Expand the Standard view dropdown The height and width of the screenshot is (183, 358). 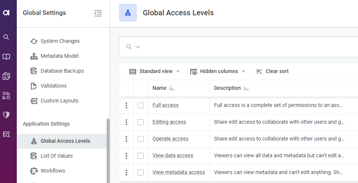154,72
